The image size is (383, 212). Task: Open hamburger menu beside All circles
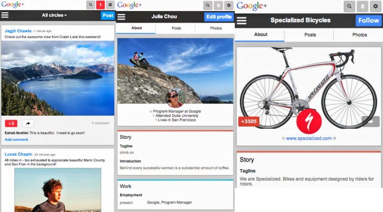pyautogui.click(x=5, y=15)
